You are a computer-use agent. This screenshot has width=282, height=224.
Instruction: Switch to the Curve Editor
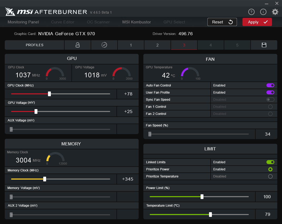point(62,22)
